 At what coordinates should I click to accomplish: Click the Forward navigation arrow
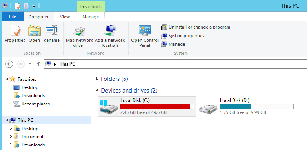(21, 64)
